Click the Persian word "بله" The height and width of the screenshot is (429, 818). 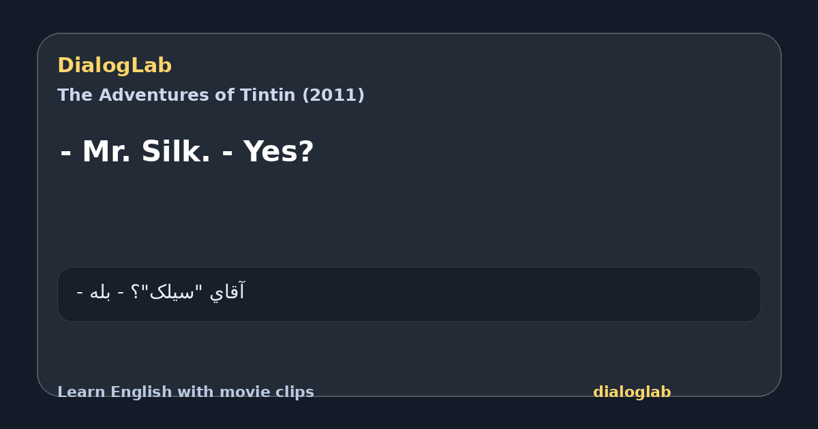pyautogui.click(x=100, y=292)
